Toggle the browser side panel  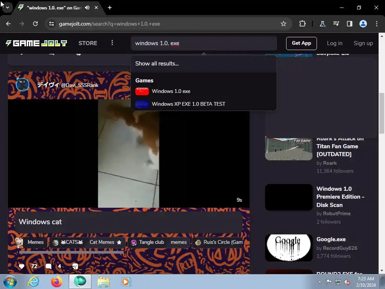tap(350, 24)
